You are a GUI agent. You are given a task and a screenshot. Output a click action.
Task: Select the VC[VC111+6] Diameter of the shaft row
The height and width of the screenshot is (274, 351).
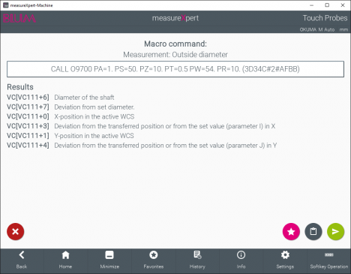(61, 98)
